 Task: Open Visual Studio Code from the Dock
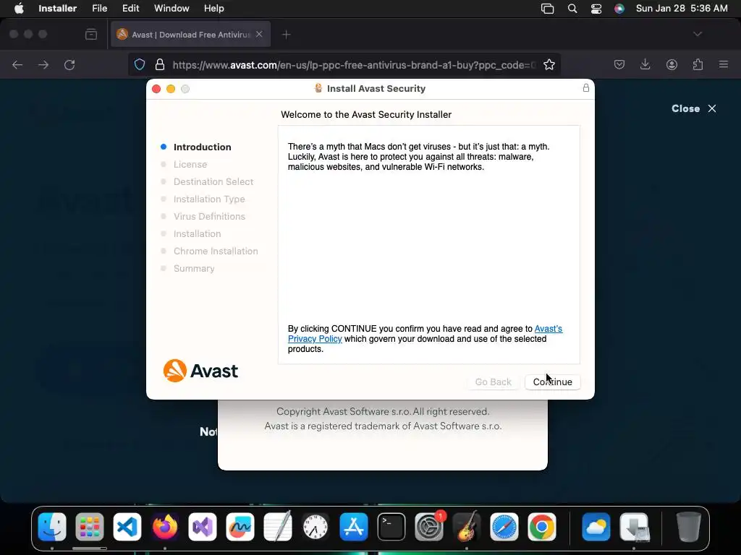click(127, 527)
